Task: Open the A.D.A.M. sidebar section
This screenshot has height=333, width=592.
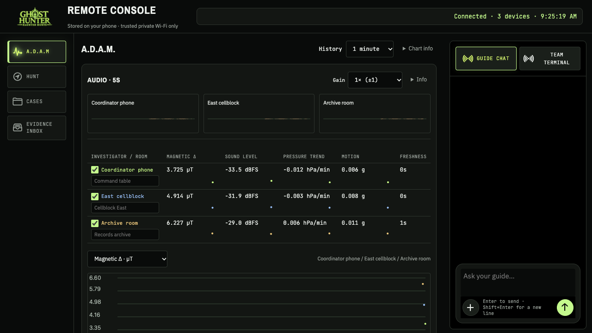Action: tap(37, 52)
